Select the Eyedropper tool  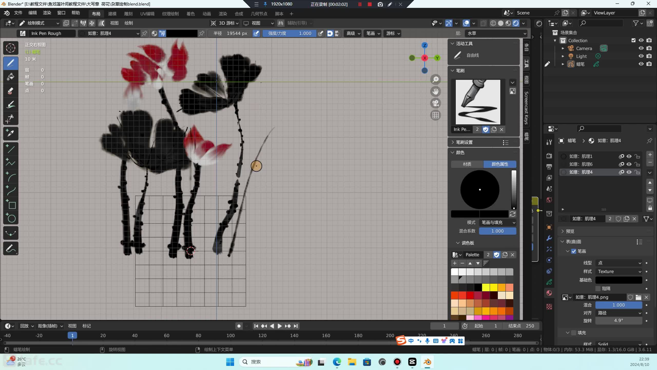(x=11, y=133)
